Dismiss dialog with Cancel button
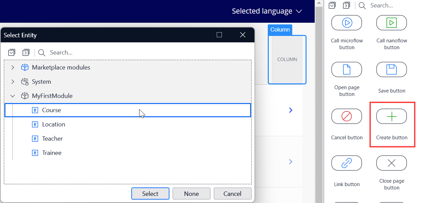Viewport: 428px width, 203px height. click(x=232, y=194)
